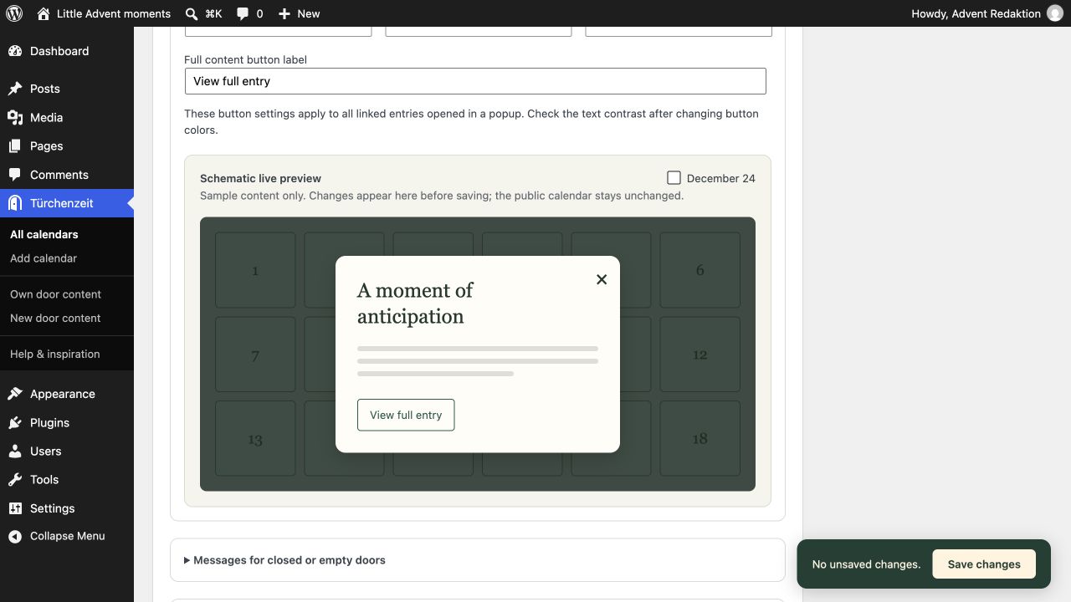
Task: Click the comments bubble icon in admin bar
Action: click(243, 13)
